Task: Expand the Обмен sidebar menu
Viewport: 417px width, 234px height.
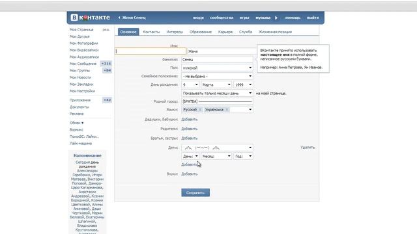Action: (77, 123)
